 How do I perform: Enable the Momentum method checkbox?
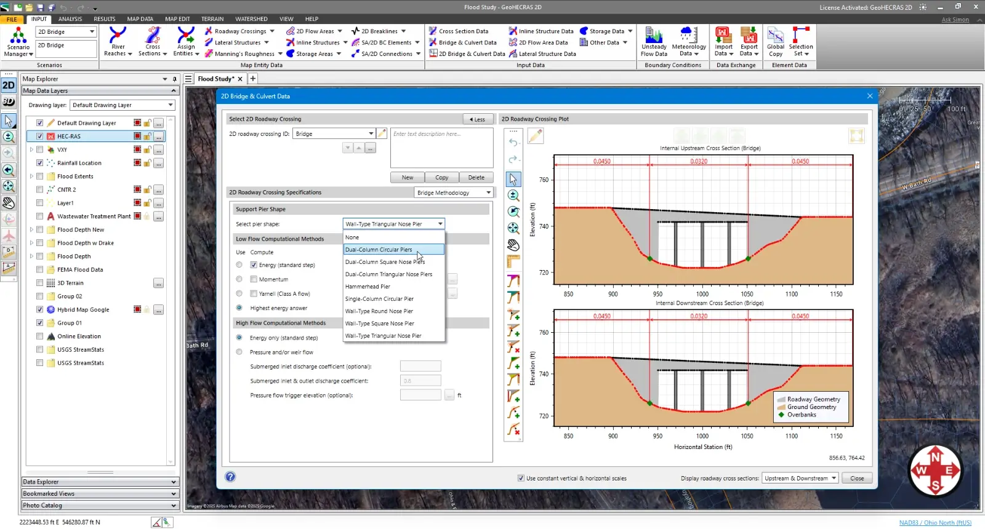click(254, 279)
